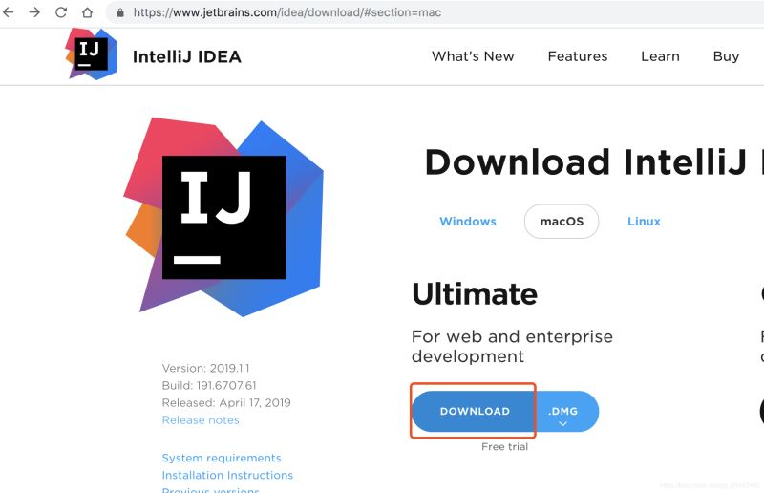Screen dimensions: 764x493
Task: Click the small IntelliJ IDEA header logo
Action: 91,54
